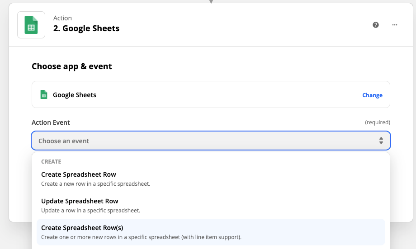Click the small Google Sheets icon in app field
This screenshot has height=249, width=416.
44,94
